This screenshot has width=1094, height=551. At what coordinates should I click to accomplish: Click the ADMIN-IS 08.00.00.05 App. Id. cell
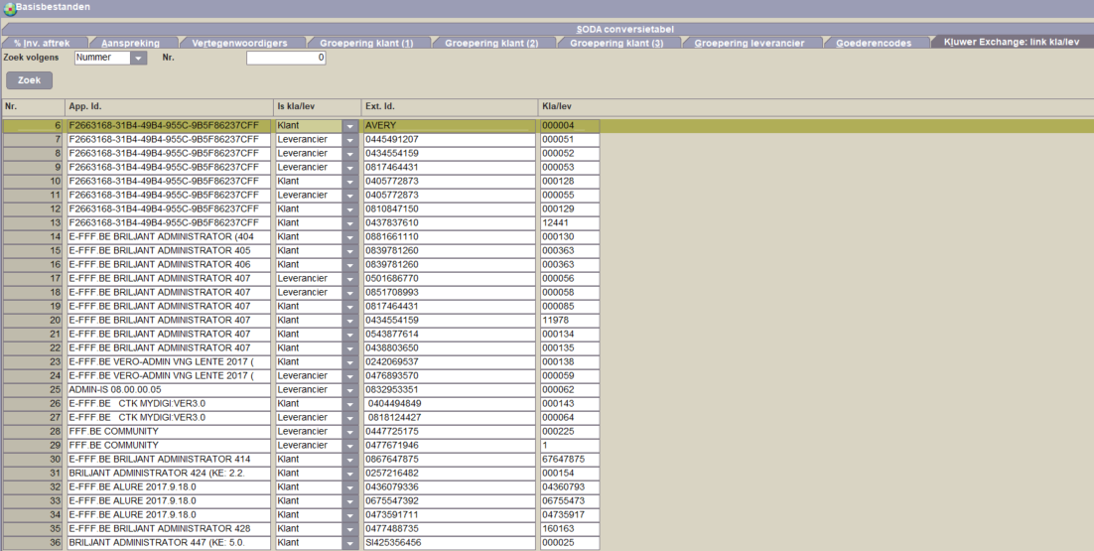168,390
